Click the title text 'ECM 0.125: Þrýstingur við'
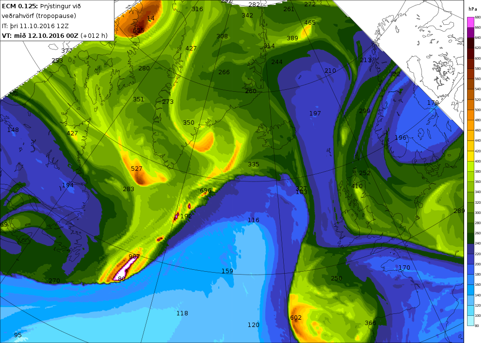The width and height of the screenshot is (485, 343). [x=41, y=6]
